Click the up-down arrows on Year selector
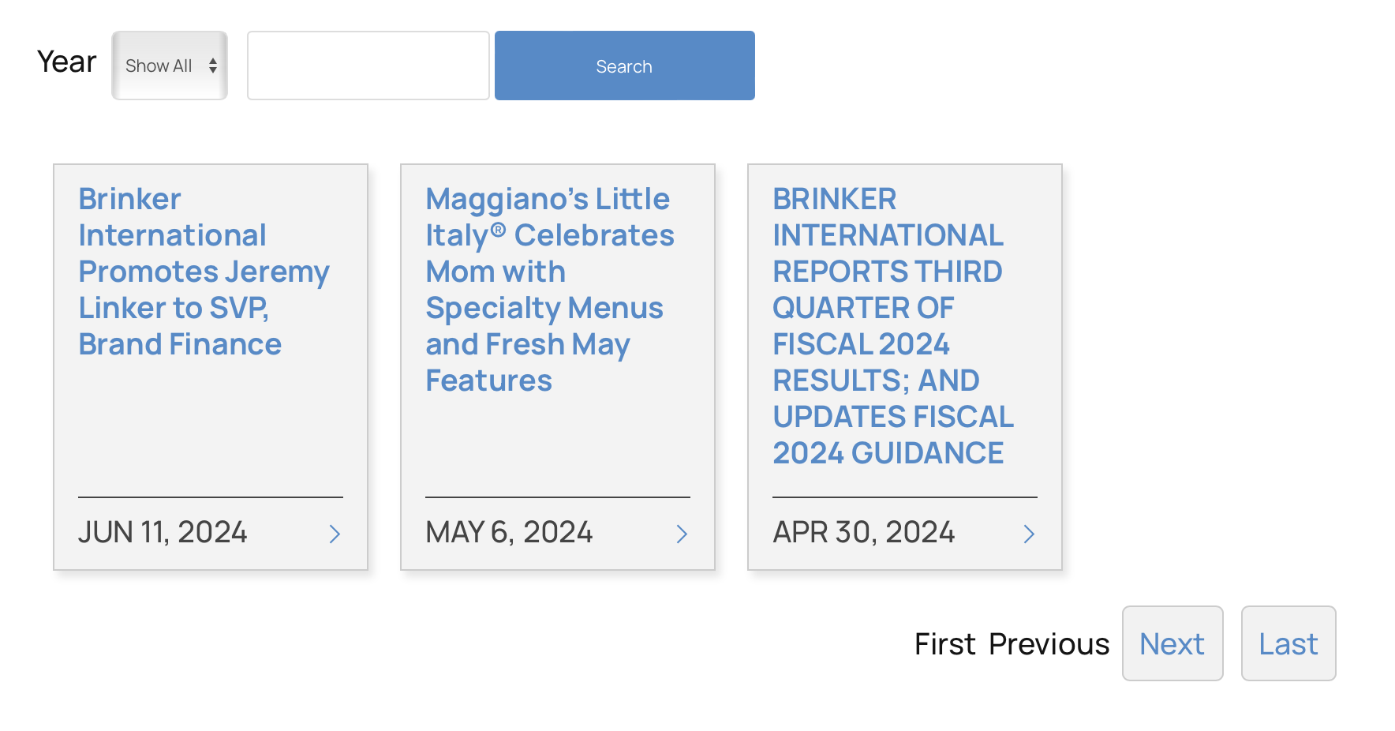The image size is (1395, 731). click(213, 66)
